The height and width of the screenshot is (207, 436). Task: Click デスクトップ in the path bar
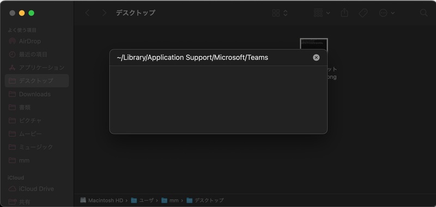(205, 200)
